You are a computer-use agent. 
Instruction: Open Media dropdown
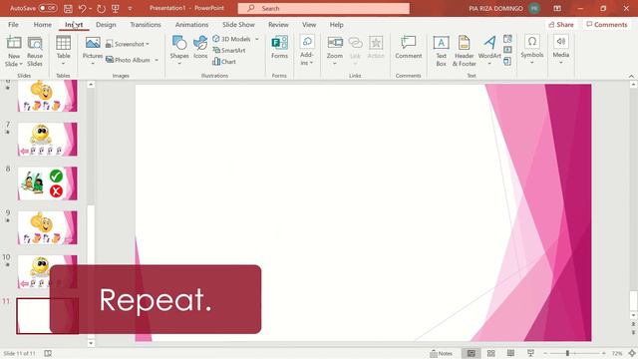click(x=560, y=50)
